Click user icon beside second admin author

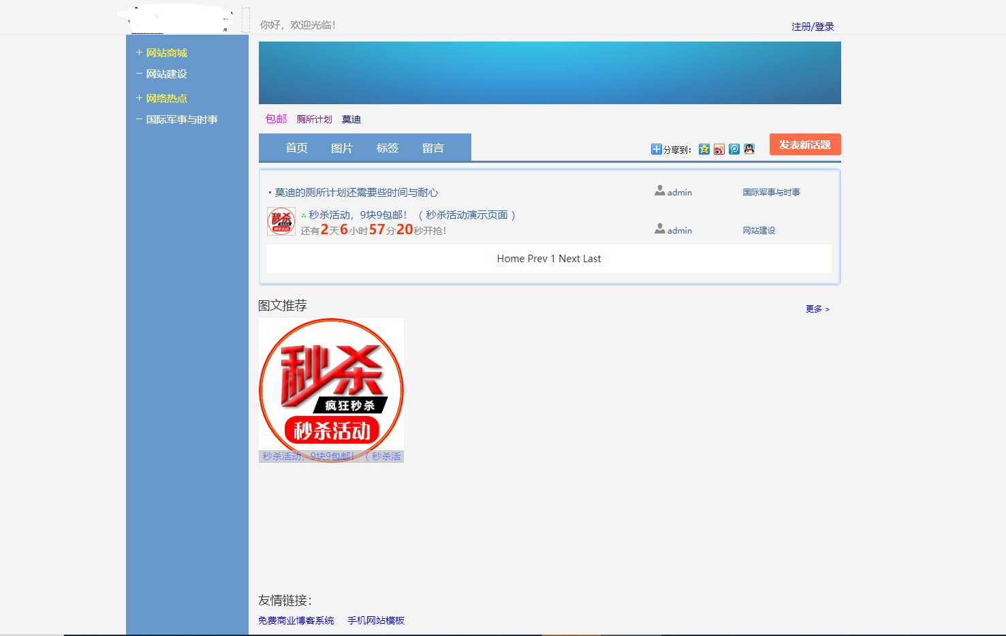659,229
